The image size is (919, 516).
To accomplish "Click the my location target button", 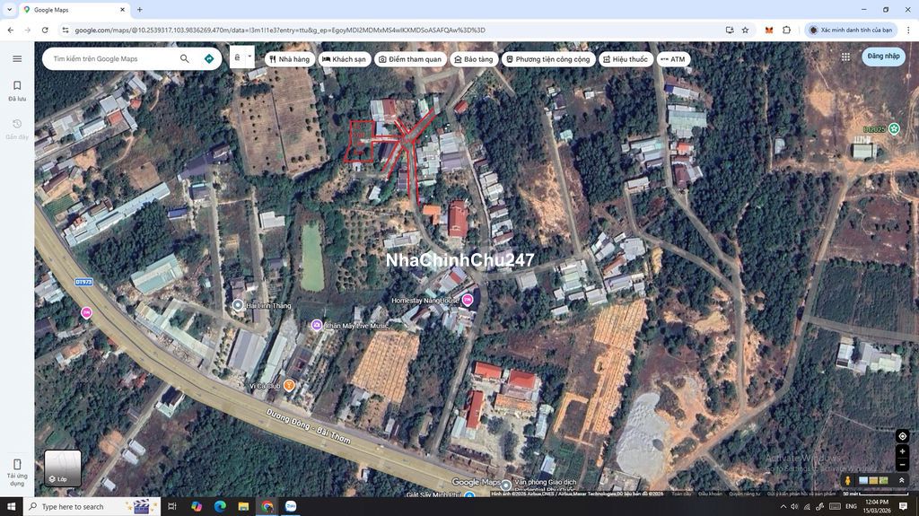I will 902,436.
